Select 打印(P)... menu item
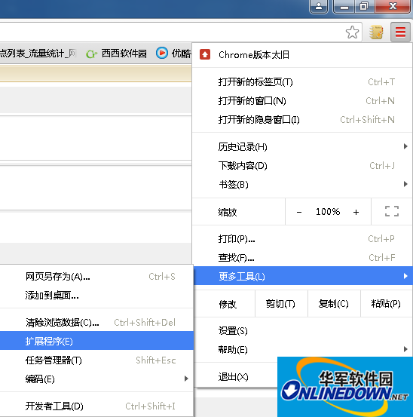 click(302, 239)
